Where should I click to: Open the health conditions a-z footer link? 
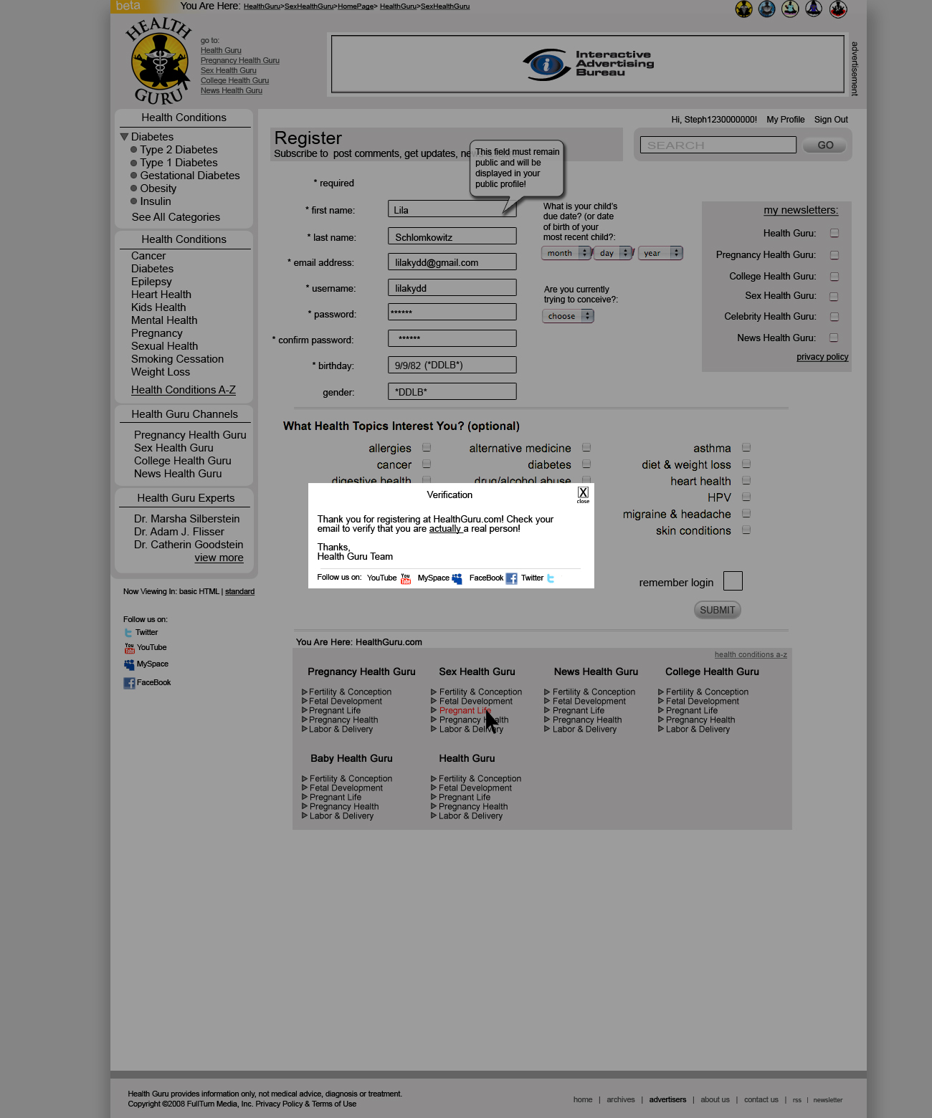[751, 654]
